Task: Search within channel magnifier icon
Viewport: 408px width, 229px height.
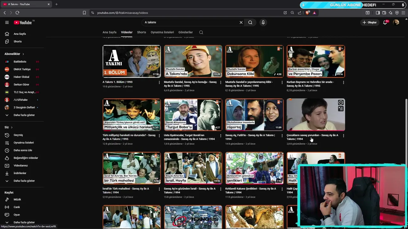Action: click(201, 32)
